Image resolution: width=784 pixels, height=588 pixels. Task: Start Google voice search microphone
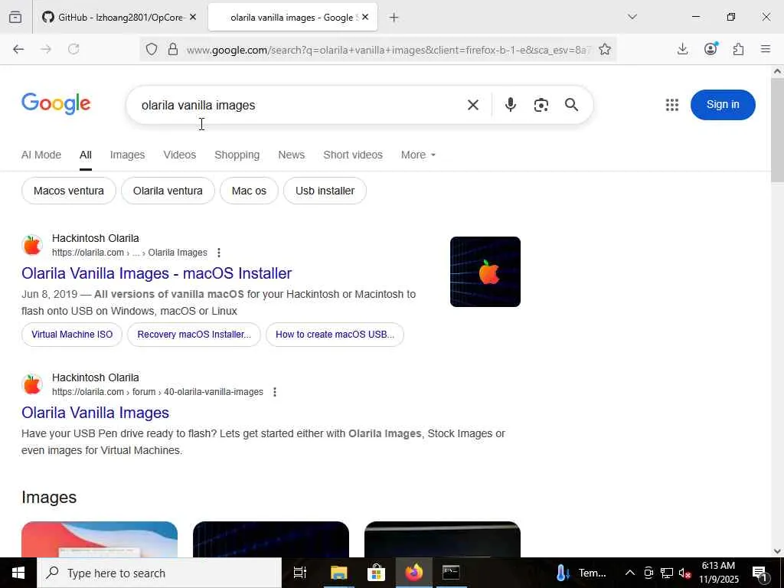pyautogui.click(x=511, y=105)
